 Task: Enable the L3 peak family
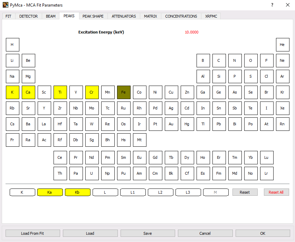click(x=188, y=192)
